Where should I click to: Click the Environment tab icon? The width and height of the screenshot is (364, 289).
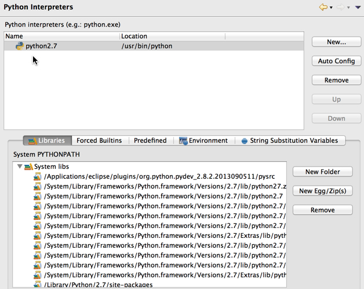click(x=183, y=141)
